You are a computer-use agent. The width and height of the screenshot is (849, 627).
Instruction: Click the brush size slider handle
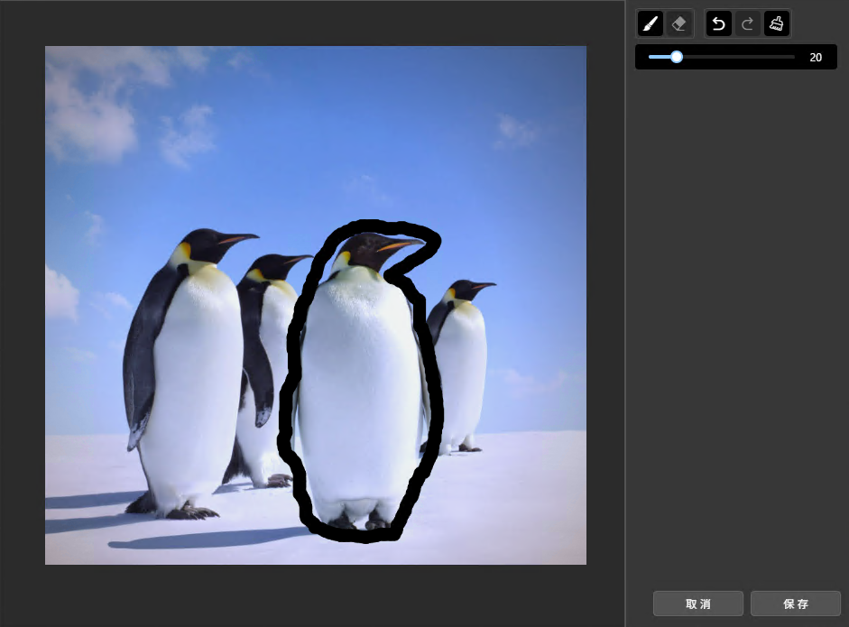(676, 57)
